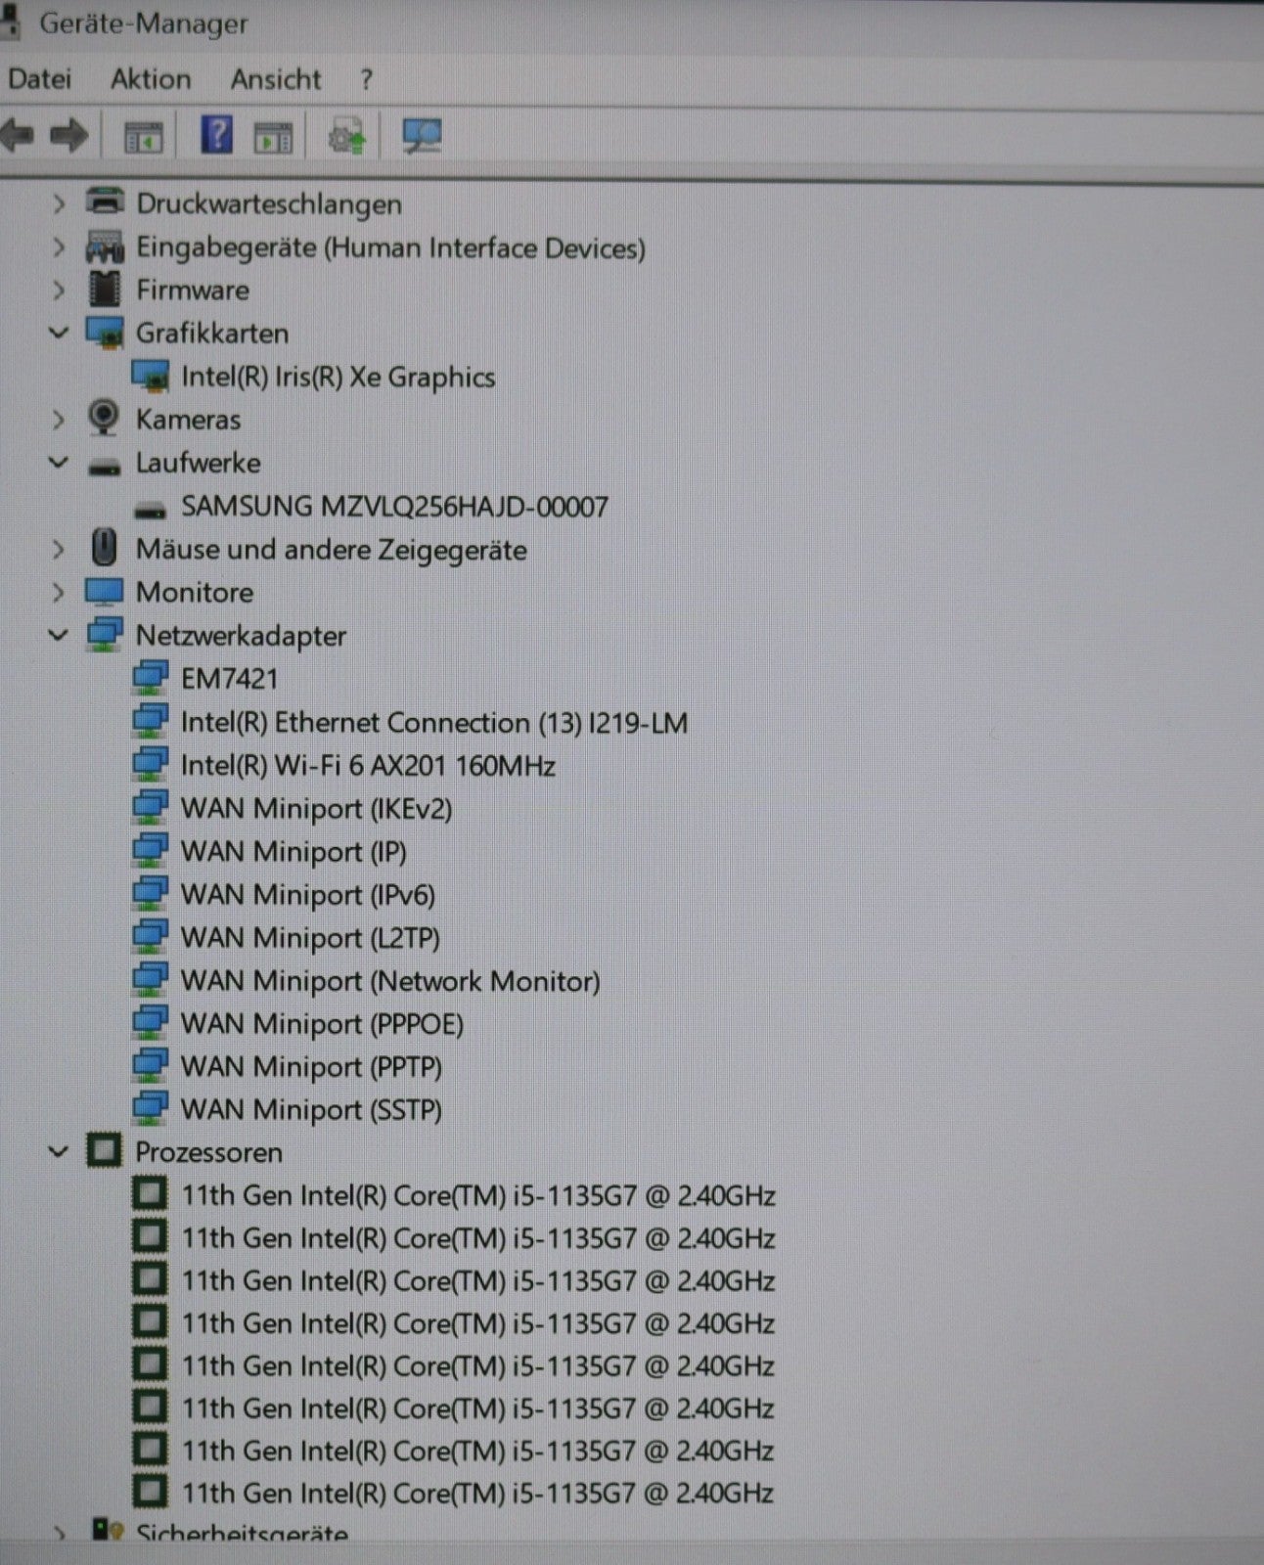The height and width of the screenshot is (1565, 1264).
Task: Select Intel(R) Iris(R) Xe Graphics device
Action: click(338, 377)
